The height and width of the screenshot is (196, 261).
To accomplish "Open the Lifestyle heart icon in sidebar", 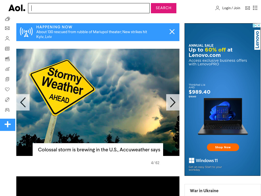I will point(7,89).
